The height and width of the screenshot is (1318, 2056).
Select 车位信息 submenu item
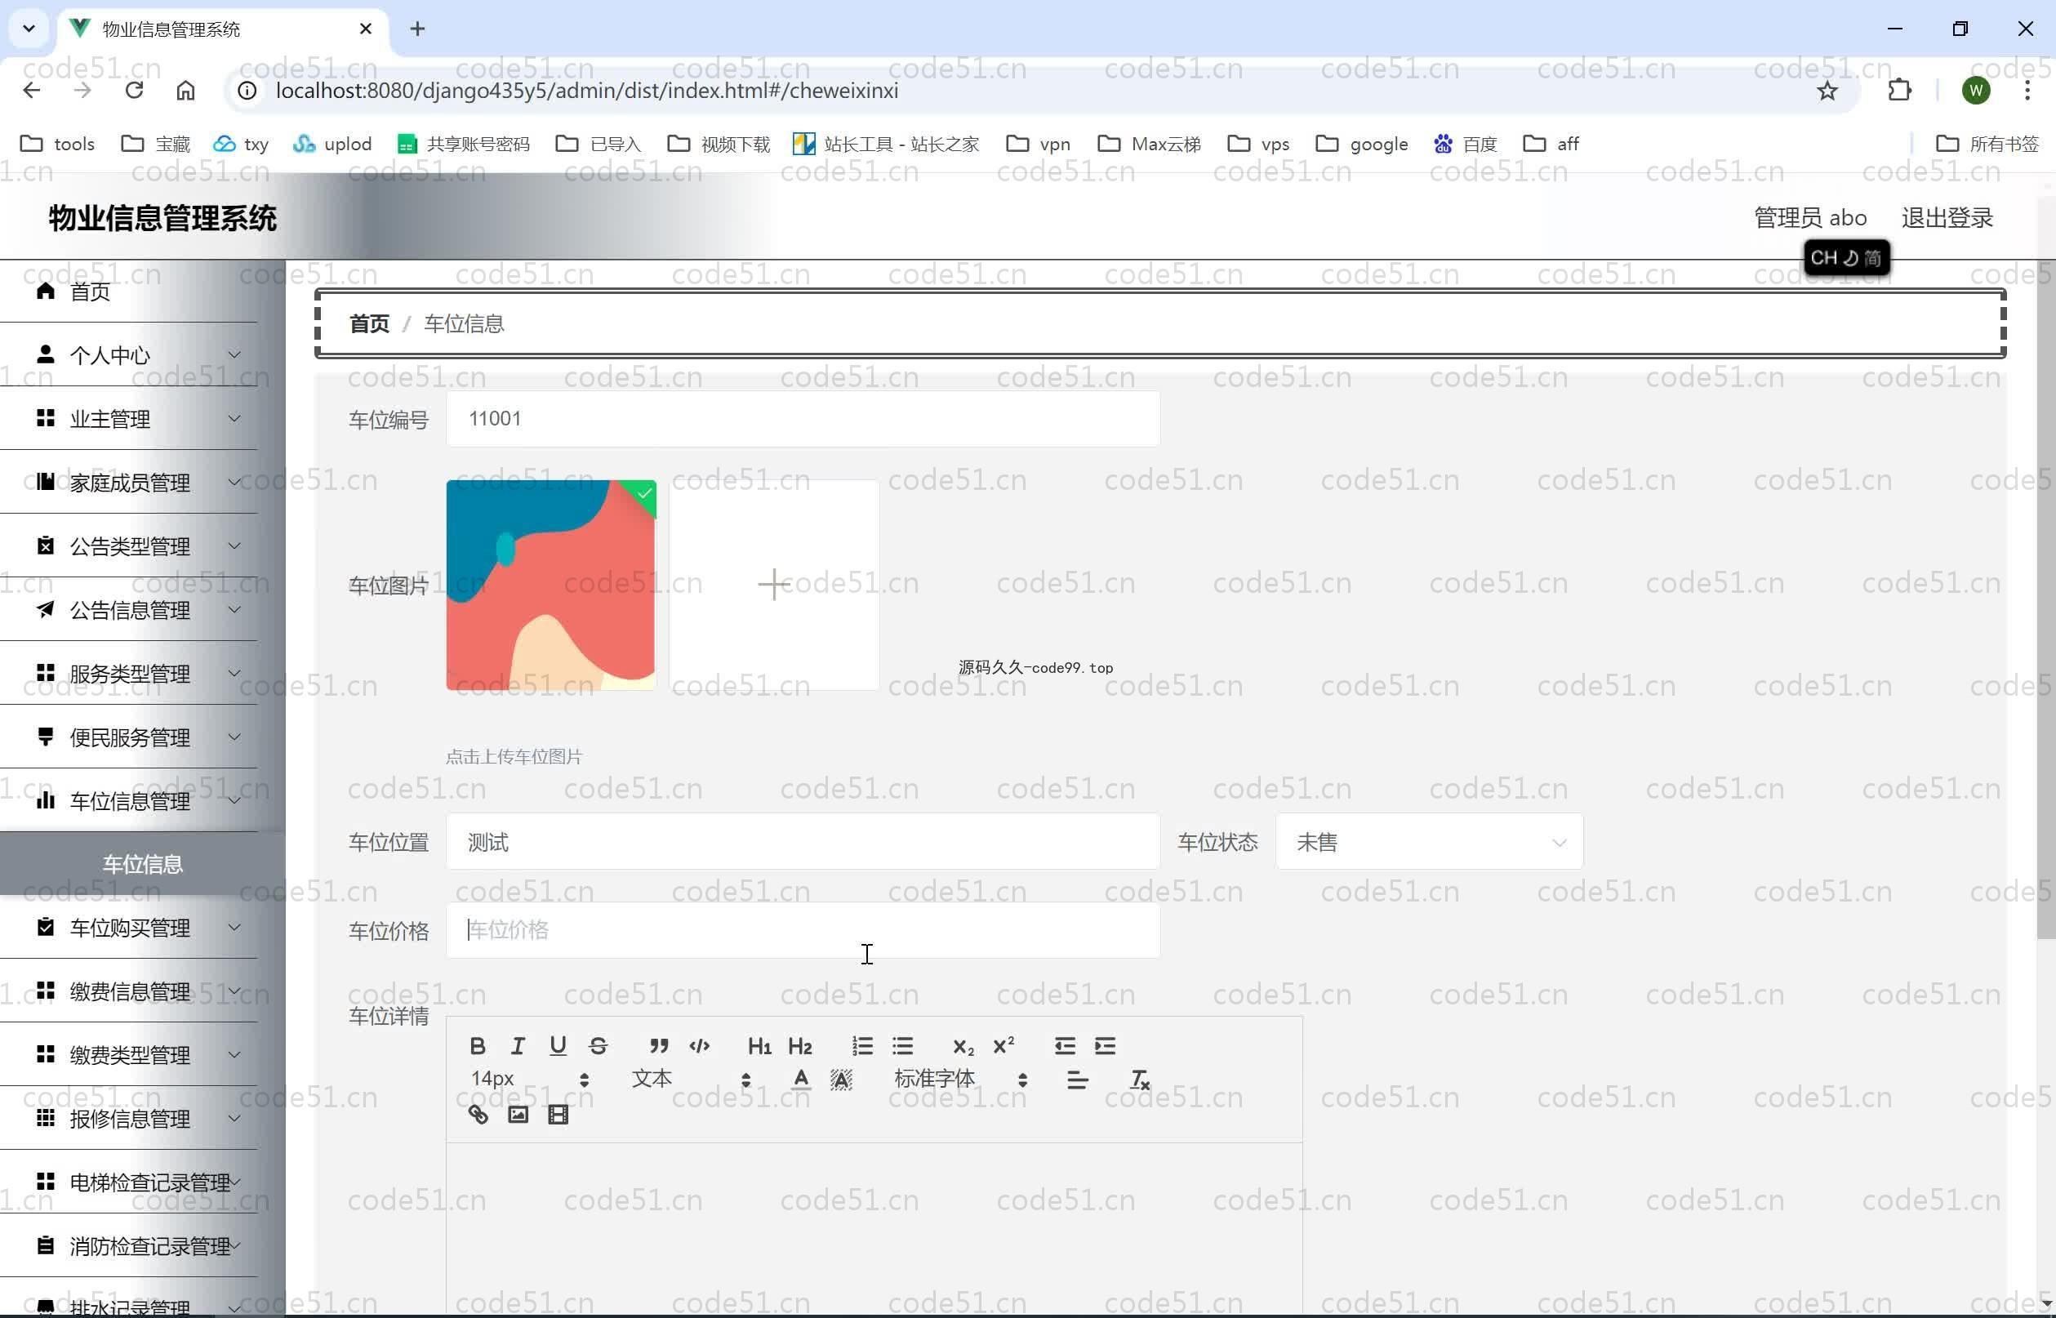pos(142,865)
